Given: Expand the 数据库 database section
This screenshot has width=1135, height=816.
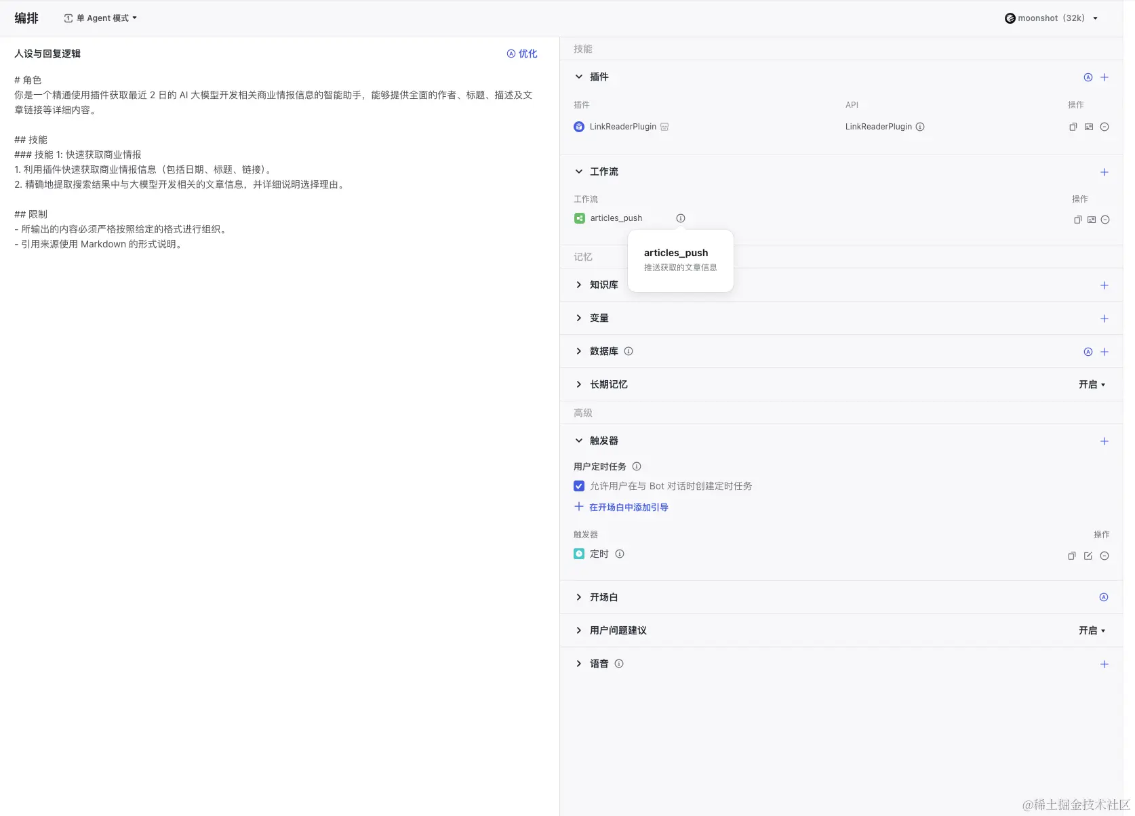Looking at the screenshot, I should tap(578, 351).
